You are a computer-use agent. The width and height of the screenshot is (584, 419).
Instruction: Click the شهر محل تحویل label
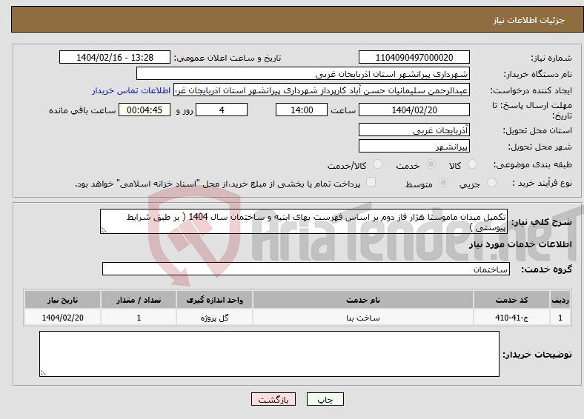(x=540, y=147)
